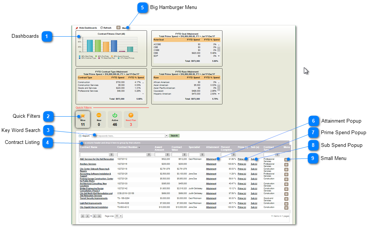
Task: Show contracts under Need Plan filter
Action: pos(131,115)
